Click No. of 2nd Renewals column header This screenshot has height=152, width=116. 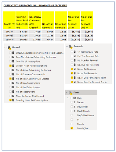pos(61,20)
